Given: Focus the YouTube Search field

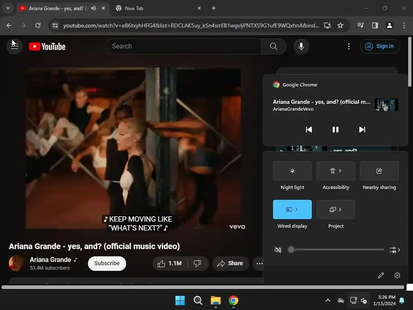Looking at the screenshot, I should pyautogui.click(x=183, y=46).
